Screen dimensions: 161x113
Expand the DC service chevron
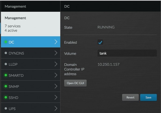pyautogui.click(x=56, y=42)
